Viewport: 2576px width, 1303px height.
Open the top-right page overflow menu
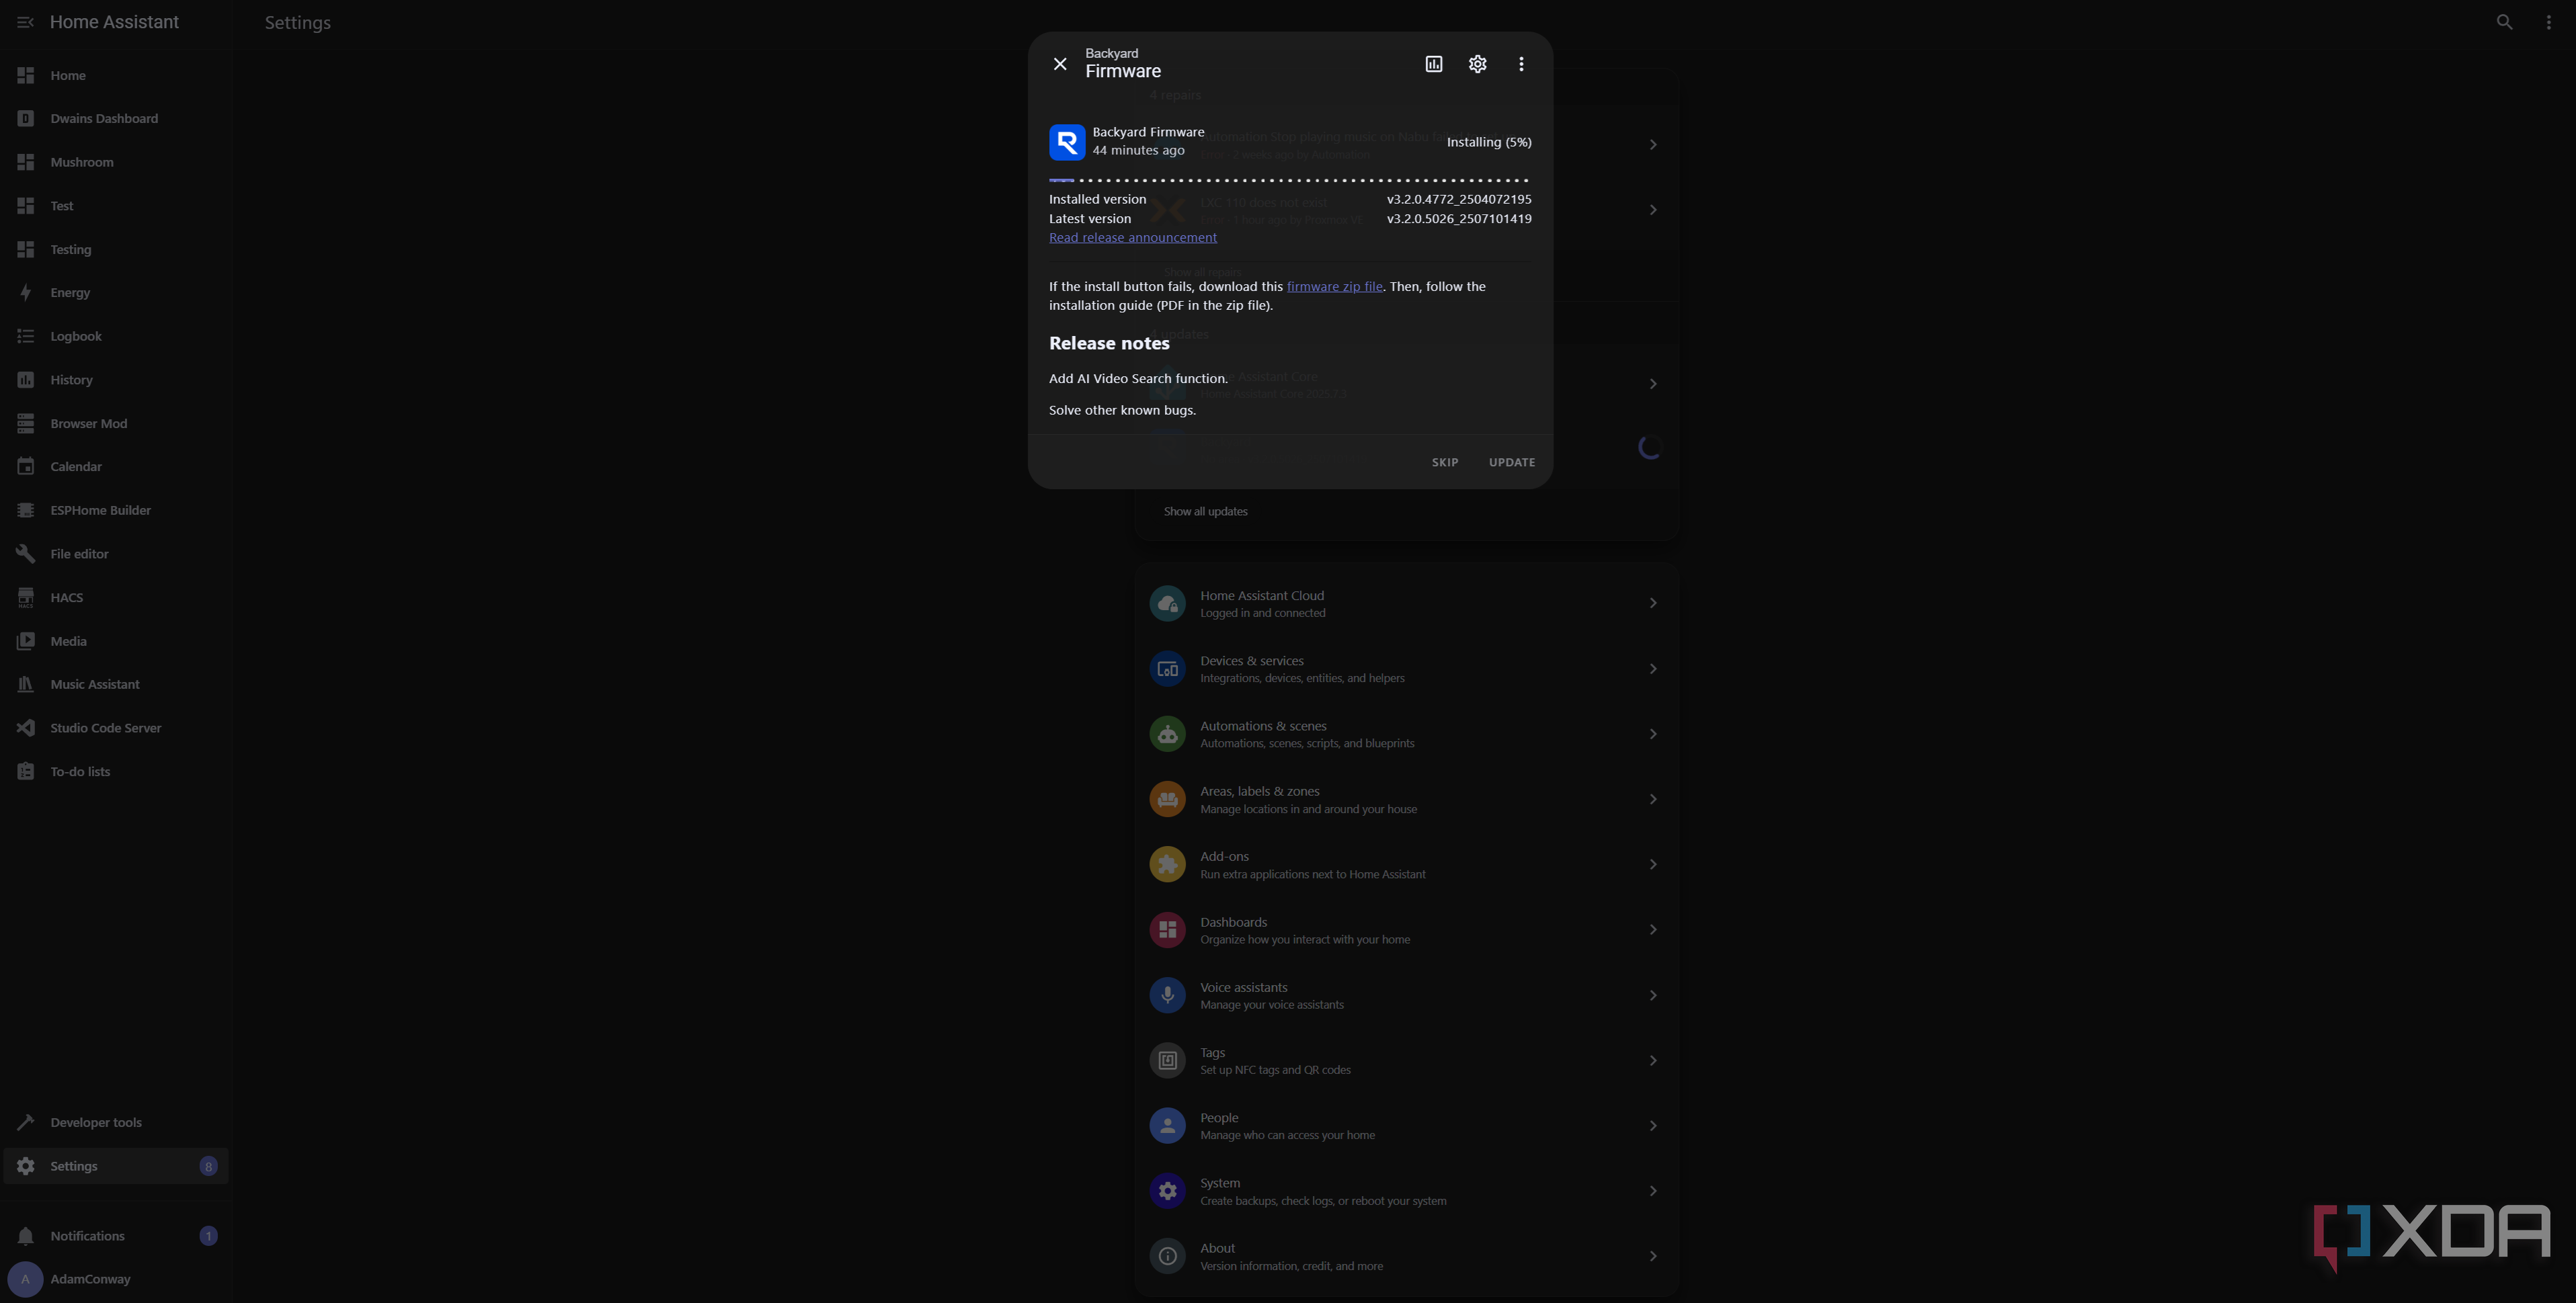(2548, 22)
